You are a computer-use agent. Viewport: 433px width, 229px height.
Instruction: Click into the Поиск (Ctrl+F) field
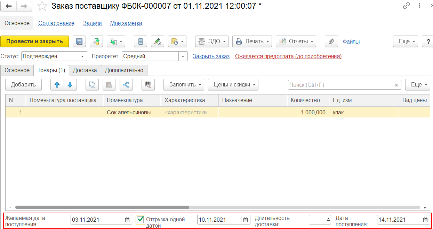pyautogui.click(x=340, y=85)
